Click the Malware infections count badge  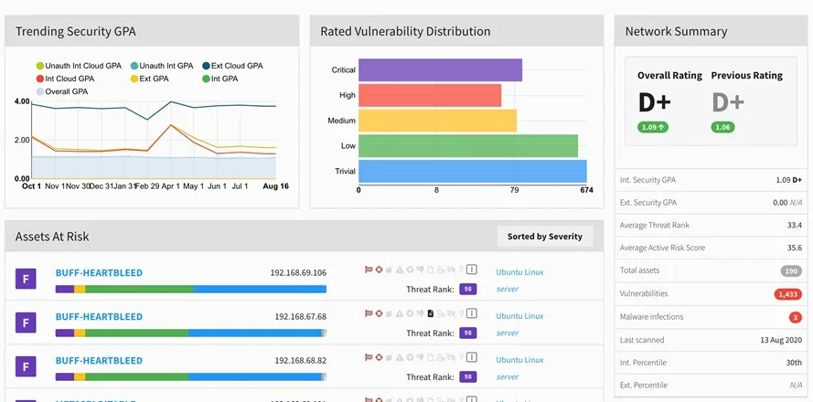click(x=795, y=317)
